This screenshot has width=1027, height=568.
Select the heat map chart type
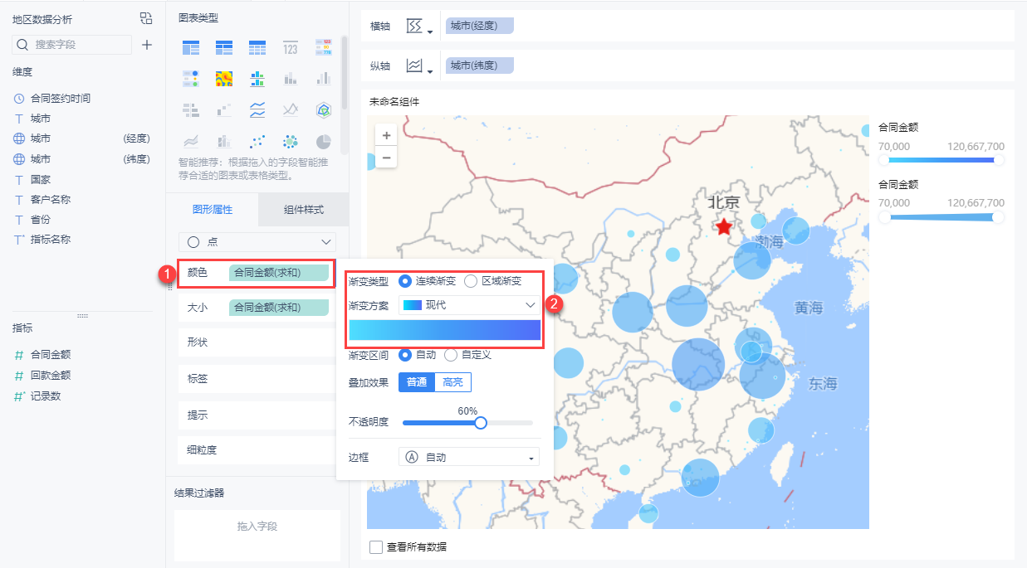(x=224, y=79)
